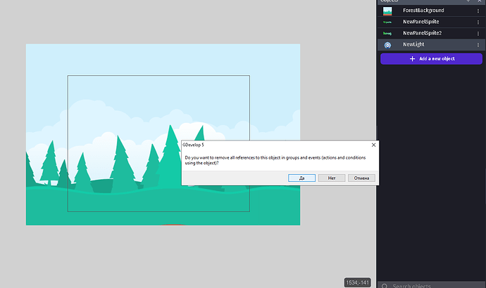Cancel the dialog with Отмена

(362, 178)
